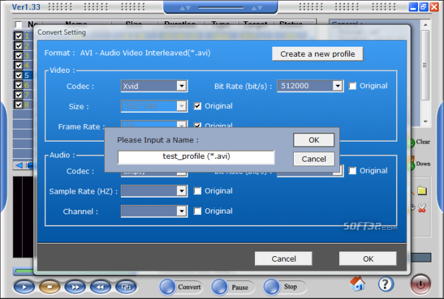
Task: Click the Pause conversion button
Action: tap(233, 287)
